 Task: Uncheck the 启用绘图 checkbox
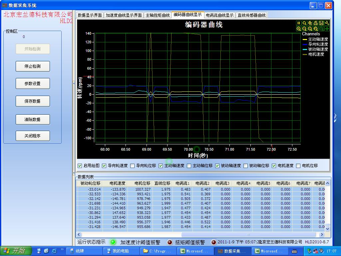tap(80, 166)
